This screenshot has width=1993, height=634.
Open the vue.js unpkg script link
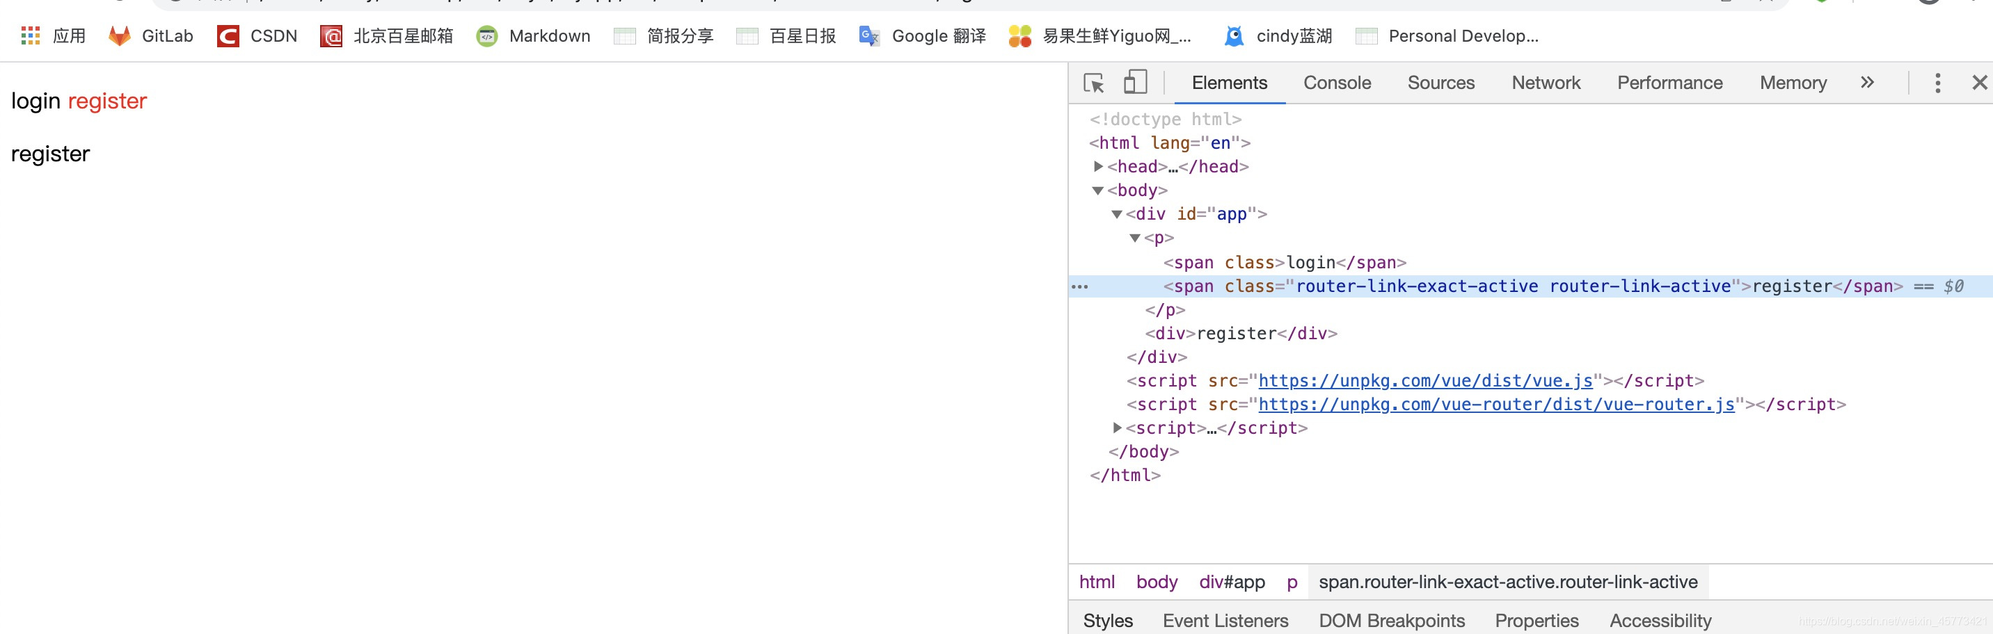point(1425,380)
